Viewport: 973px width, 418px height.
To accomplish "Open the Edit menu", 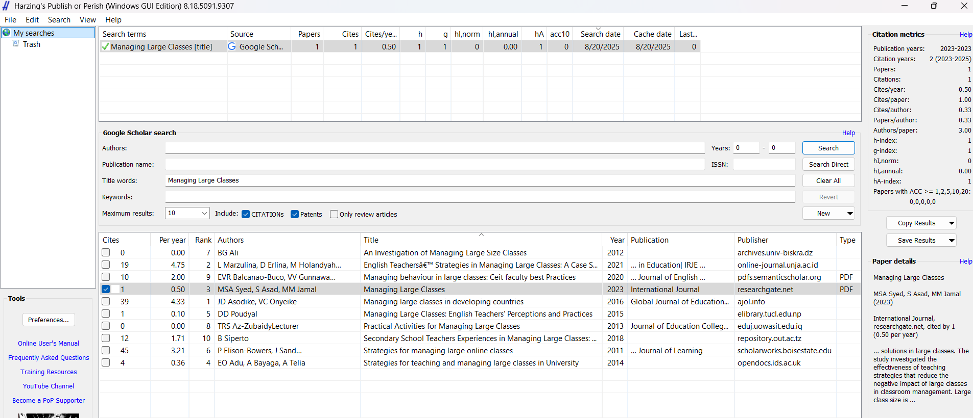I will pos(32,20).
